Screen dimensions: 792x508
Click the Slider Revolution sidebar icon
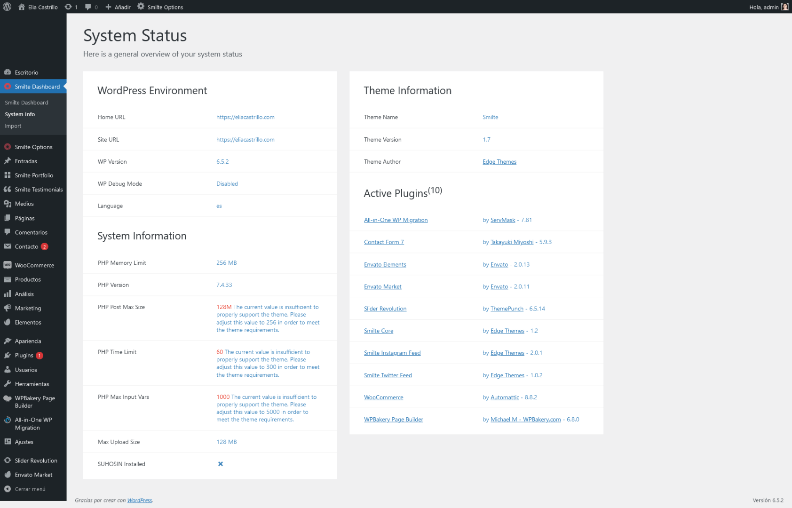(8, 460)
